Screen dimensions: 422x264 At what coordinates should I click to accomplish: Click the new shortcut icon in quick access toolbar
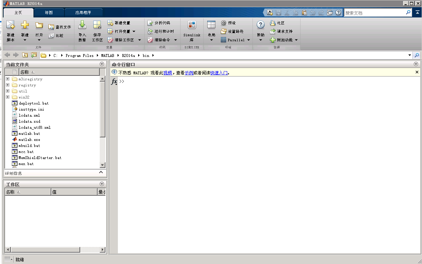pyautogui.click(x=270, y=13)
